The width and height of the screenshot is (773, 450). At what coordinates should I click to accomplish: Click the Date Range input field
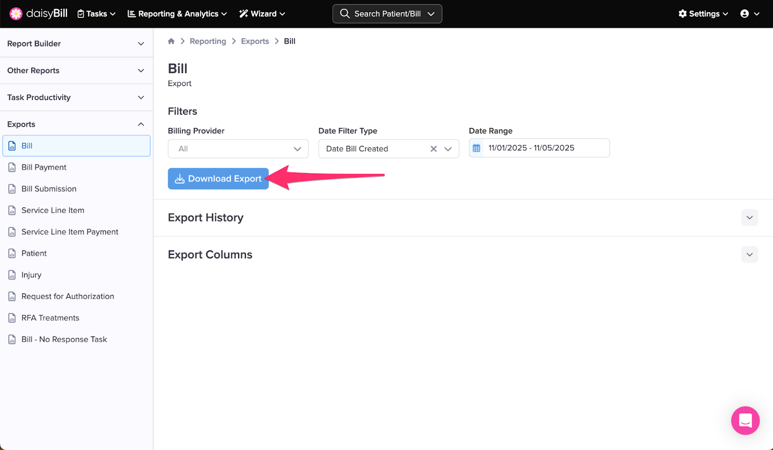point(545,148)
